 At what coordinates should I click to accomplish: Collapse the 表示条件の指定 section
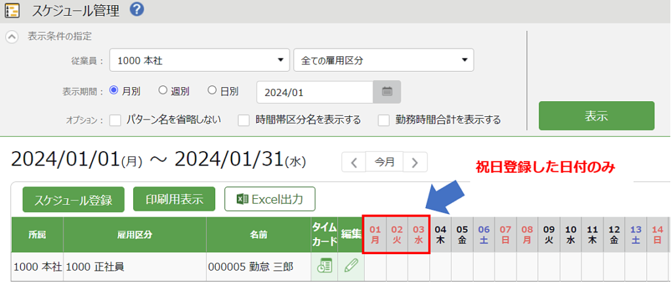pos(12,37)
